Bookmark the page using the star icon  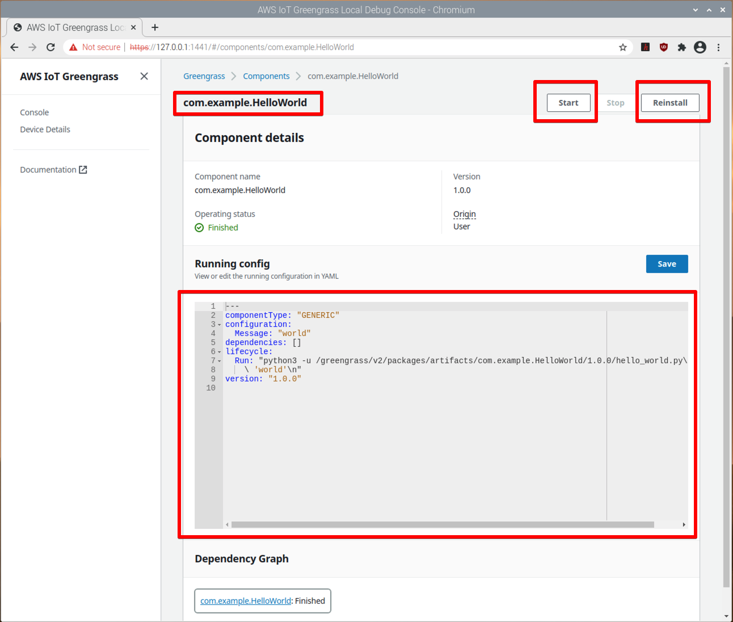[x=623, y=47]
